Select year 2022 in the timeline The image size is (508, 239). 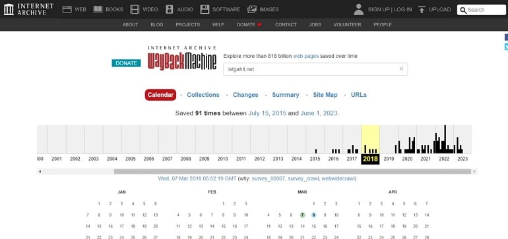coord(444,159)
